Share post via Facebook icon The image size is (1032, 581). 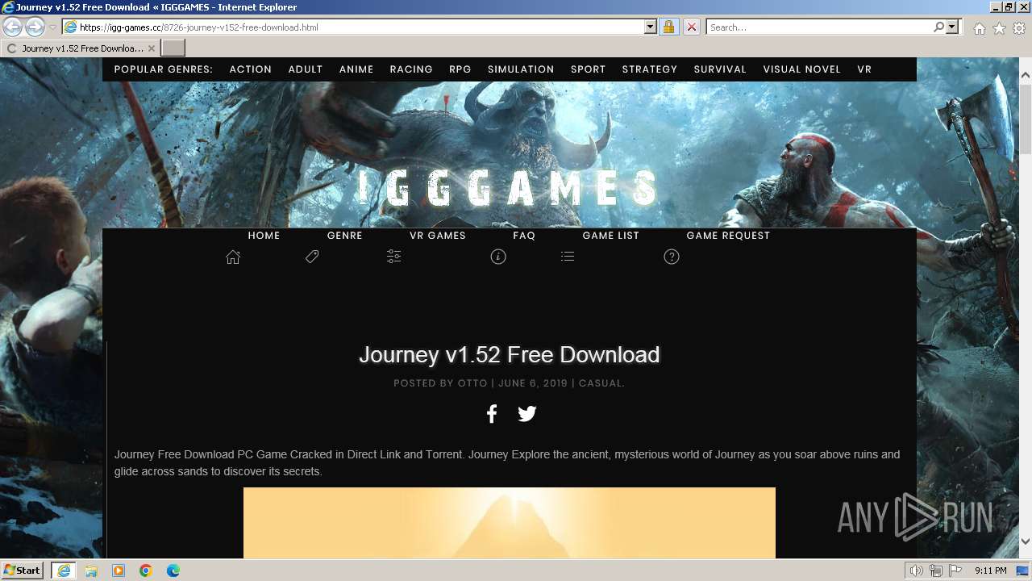pyautogui.click(x=492, y=414)
